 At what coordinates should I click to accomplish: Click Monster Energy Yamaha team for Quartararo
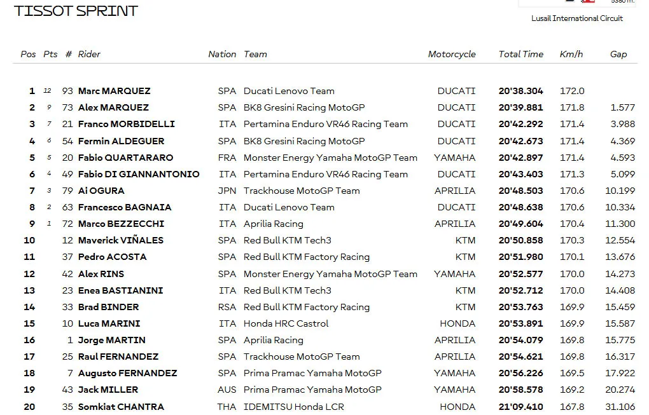tap(330, 158)
